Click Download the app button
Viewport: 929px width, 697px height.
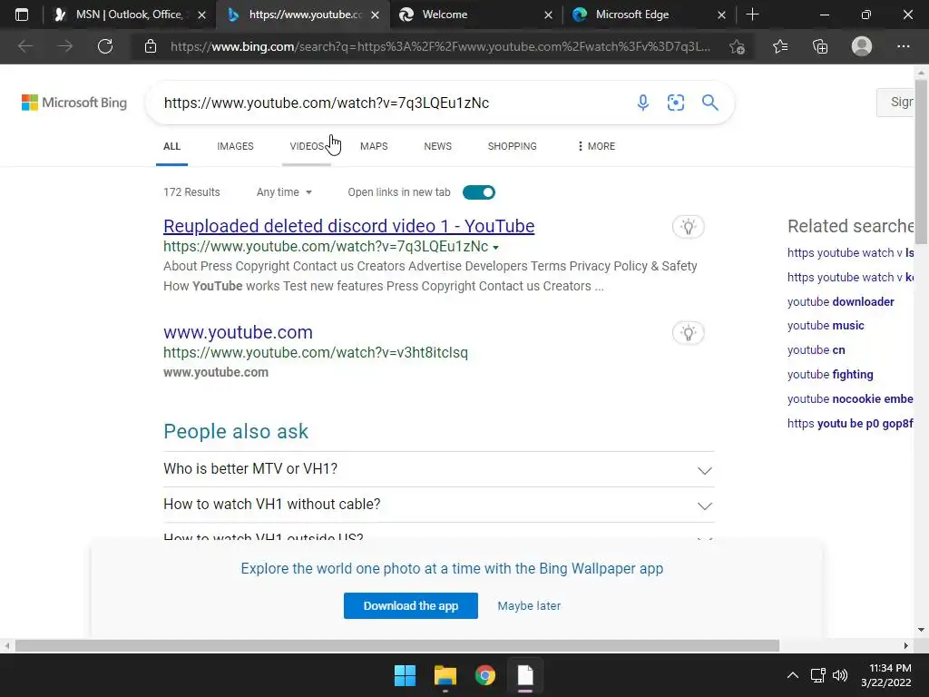point(411,605)
